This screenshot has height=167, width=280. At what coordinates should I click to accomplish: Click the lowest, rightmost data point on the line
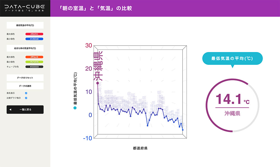tap(183, 130)
